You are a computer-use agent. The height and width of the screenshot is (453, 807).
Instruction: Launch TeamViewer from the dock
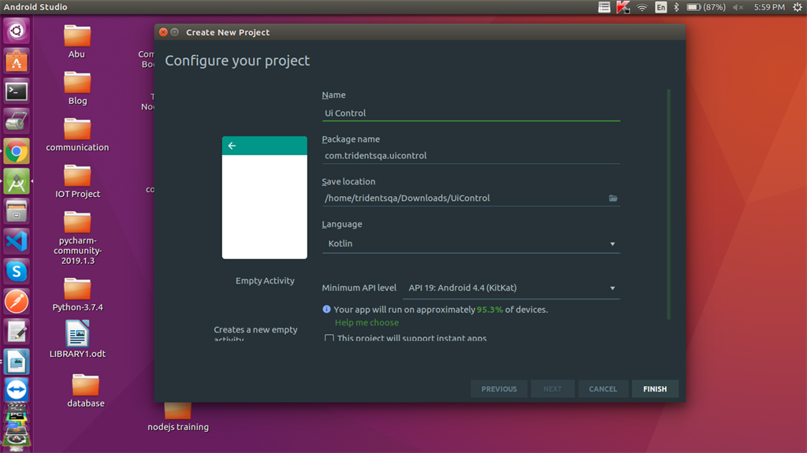[x=17, y=390]
